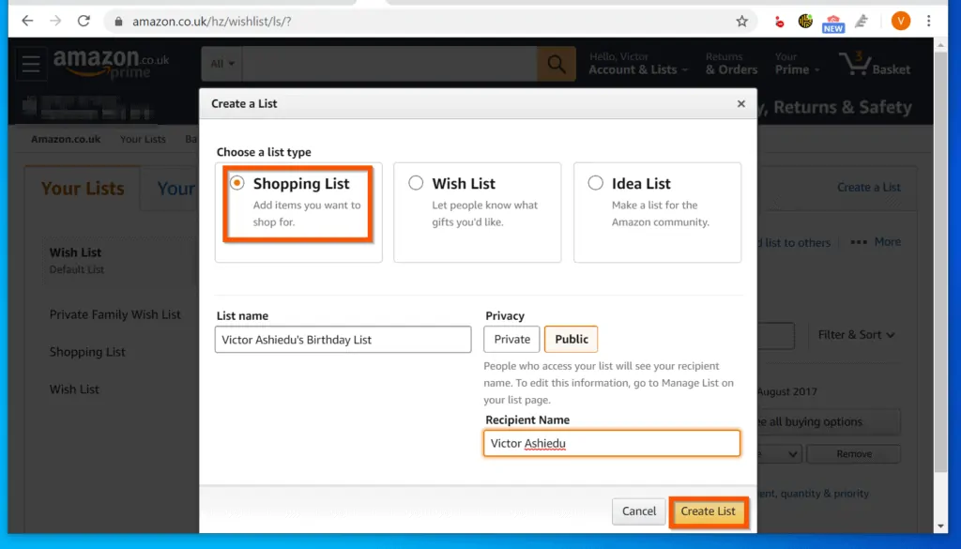The width and height of the screenshot is (961, 549).
Task: Open the Chrome profile avatar V
Action: [x=900, y=22]
